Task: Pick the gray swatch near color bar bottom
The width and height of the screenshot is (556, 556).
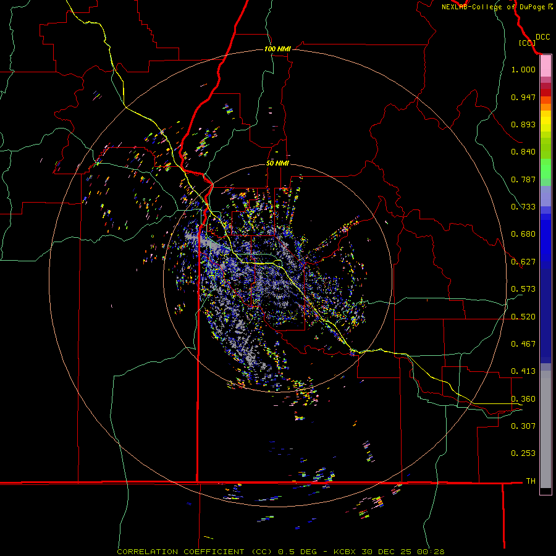Action: [x=545, y=429]
